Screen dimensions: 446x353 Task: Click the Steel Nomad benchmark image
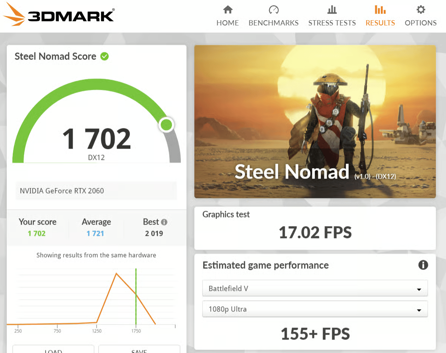click(x=315, y=121)
